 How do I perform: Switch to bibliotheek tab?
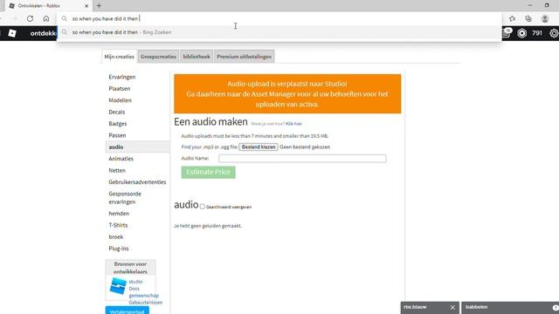point(197,57)
